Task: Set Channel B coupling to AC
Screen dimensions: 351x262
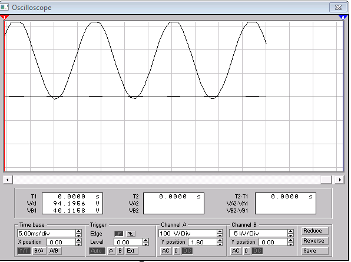Action: pos(236,251)
